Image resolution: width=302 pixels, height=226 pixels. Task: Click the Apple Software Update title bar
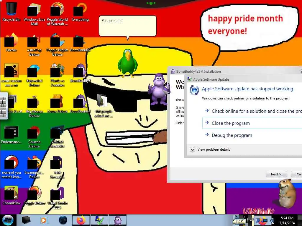pos(244,79)
